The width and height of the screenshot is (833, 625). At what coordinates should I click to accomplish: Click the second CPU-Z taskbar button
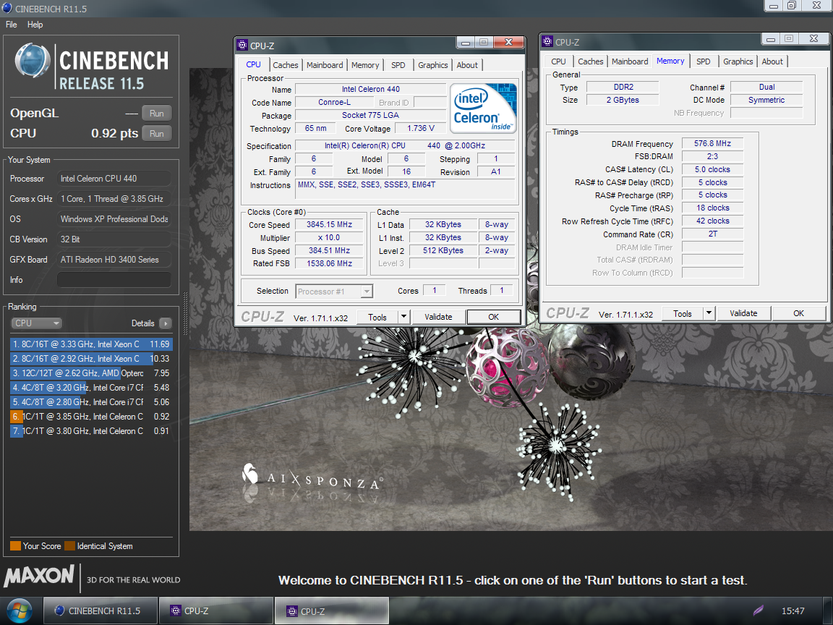pyautogui.click(x=332, y=611)
